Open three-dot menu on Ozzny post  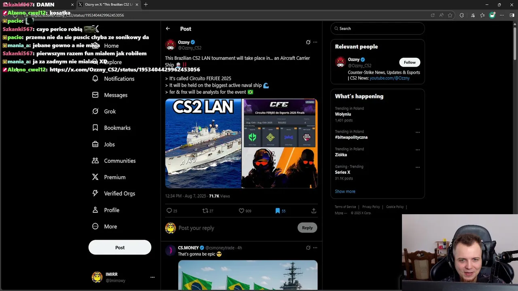(315, 42)
